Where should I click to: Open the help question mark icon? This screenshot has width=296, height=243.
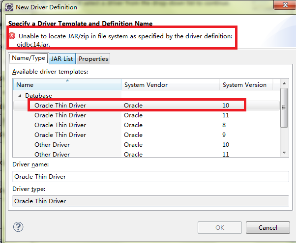18,227
